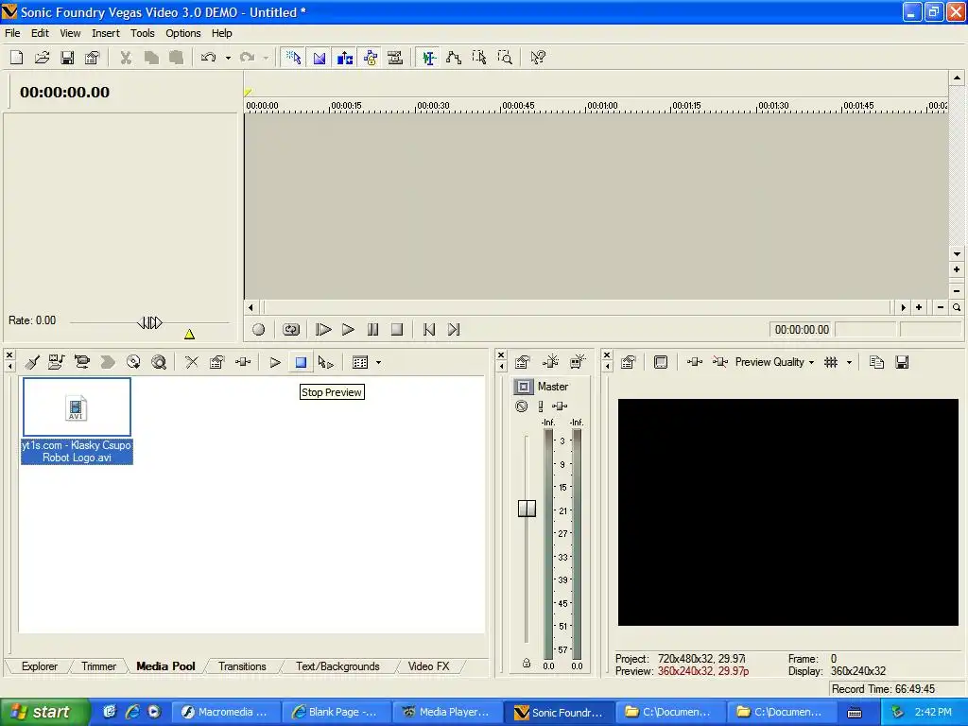Open the Tools menu
This screenshot has width=968, height=726.
point(142,33)
